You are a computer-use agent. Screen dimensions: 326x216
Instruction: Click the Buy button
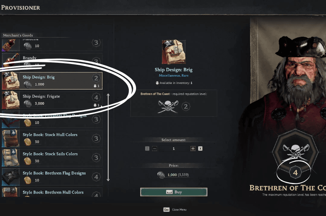click(174, 192)
